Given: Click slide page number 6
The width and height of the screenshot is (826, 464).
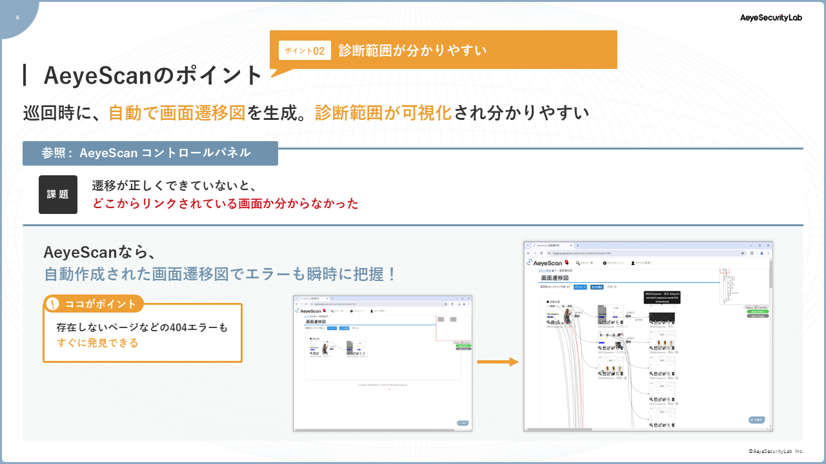Looking at the screenshot, I should pyautogui.click(x=17, y=17).
